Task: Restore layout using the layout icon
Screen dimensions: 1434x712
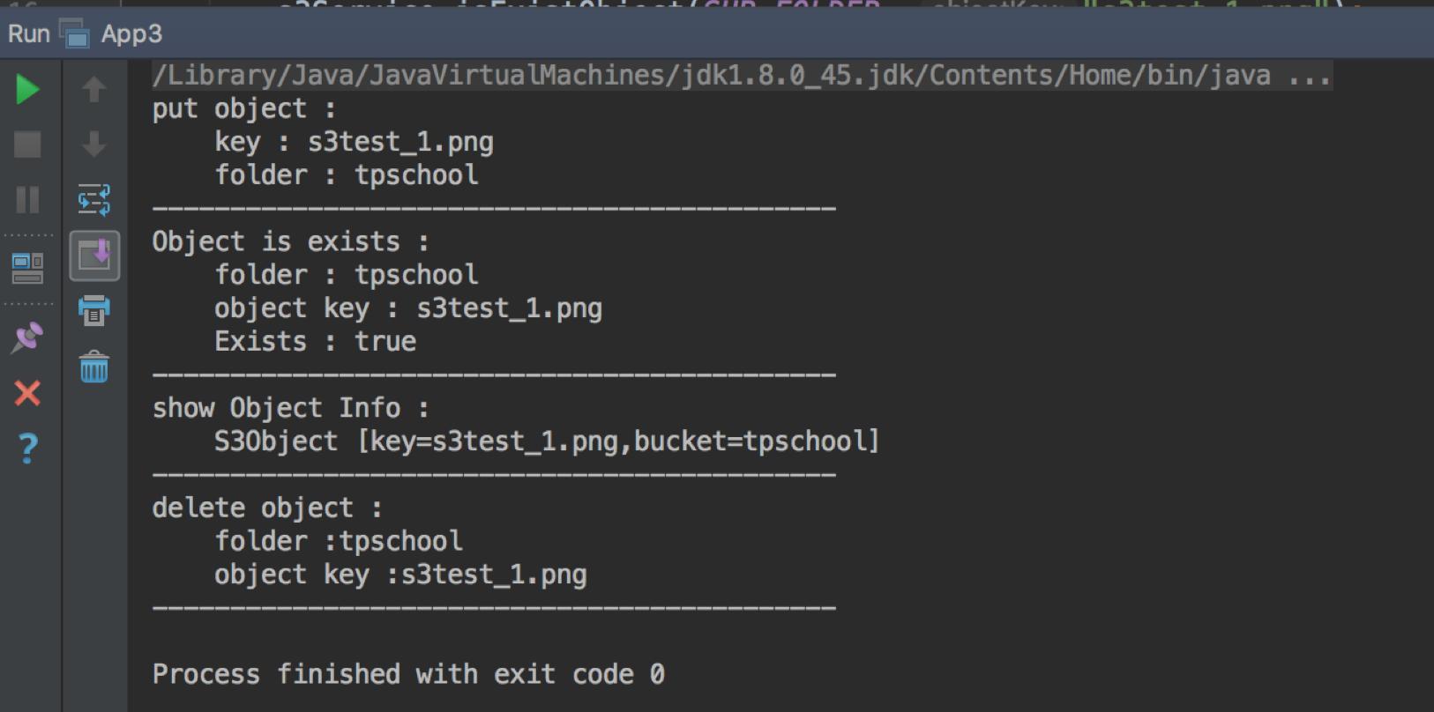Action: [27, 268]
